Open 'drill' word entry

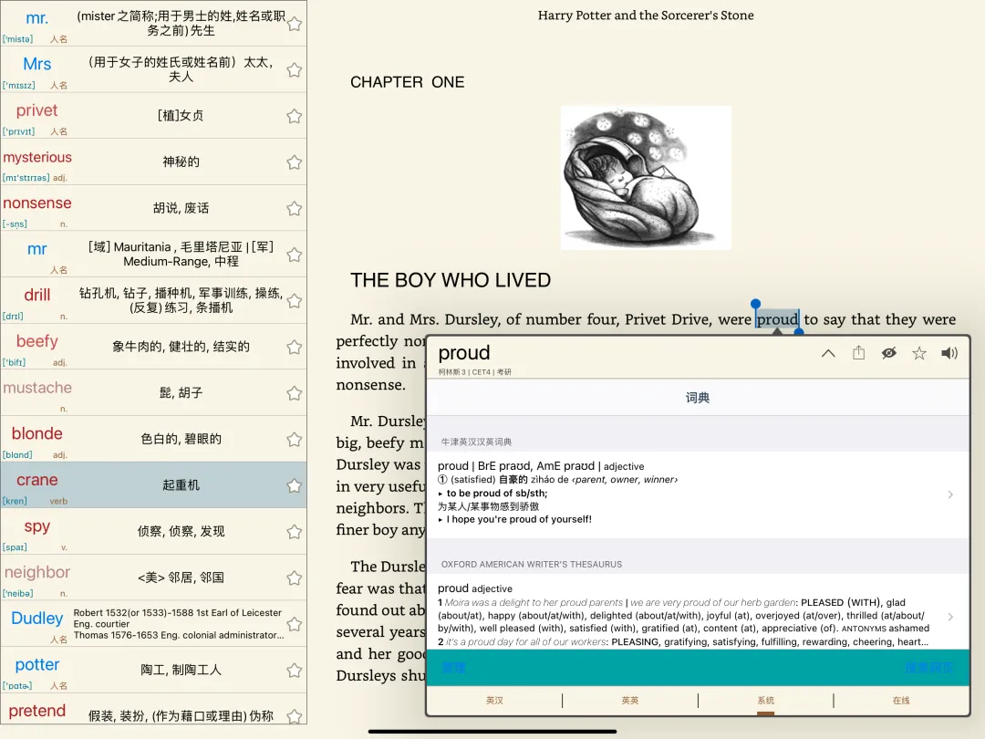153,301
